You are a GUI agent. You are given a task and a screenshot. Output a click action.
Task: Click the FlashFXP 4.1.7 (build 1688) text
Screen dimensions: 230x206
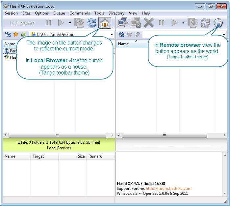click(x=141, y=184)
